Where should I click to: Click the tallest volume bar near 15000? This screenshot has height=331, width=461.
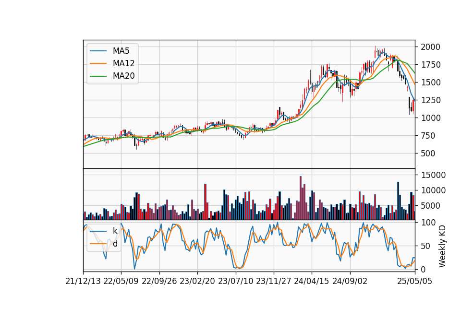click(x=301, y=198)
